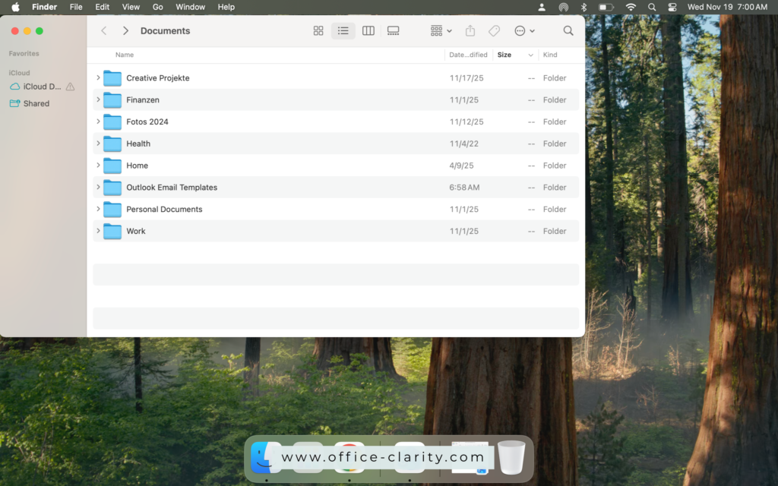The width and height of the screenshot is (778, 486).
Task: Click the Tags icon in the toolbar
Action: 494,30
